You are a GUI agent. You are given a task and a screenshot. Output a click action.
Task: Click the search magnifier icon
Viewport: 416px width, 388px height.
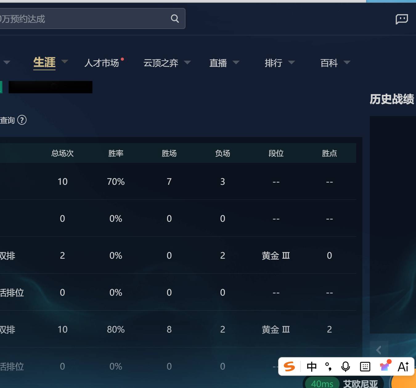click(175, 18)
